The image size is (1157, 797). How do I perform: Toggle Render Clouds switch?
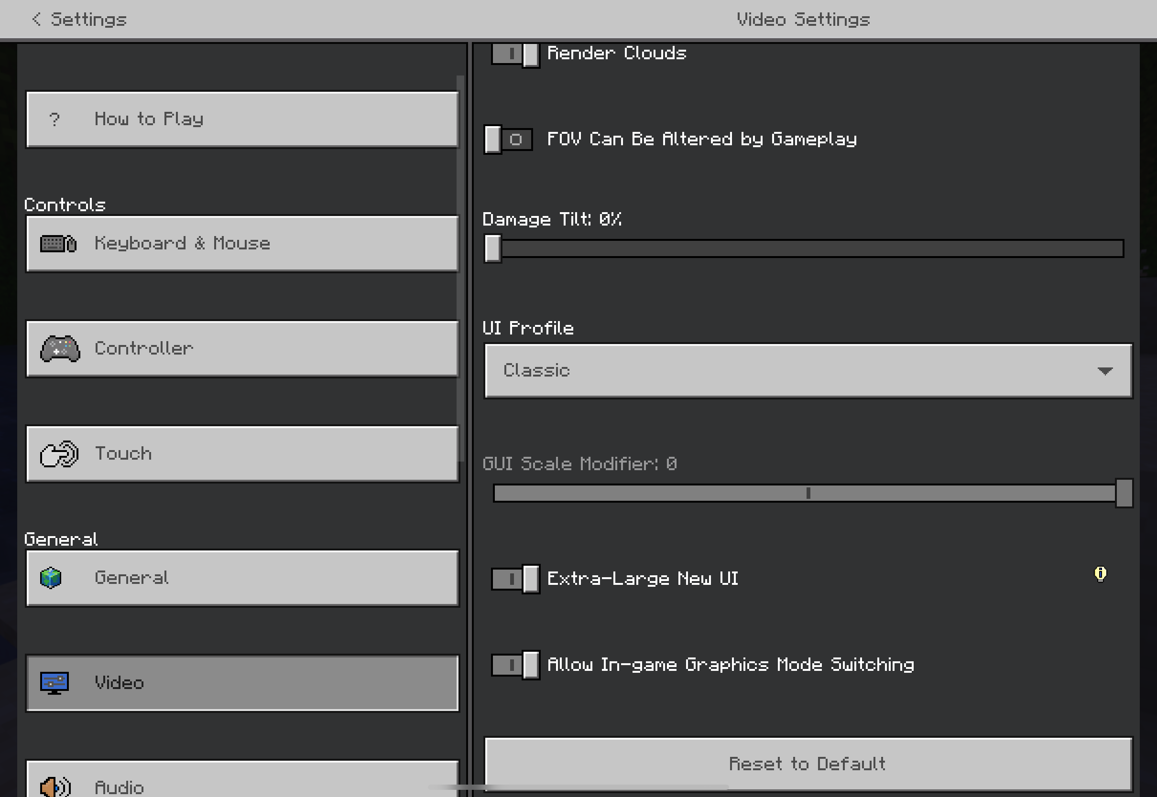coord(515,54)
